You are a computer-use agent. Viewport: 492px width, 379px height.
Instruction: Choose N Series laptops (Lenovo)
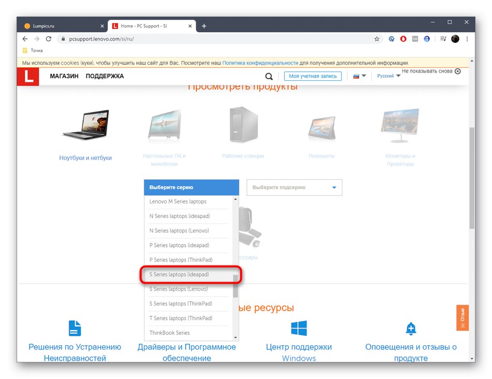pos(189,230)
